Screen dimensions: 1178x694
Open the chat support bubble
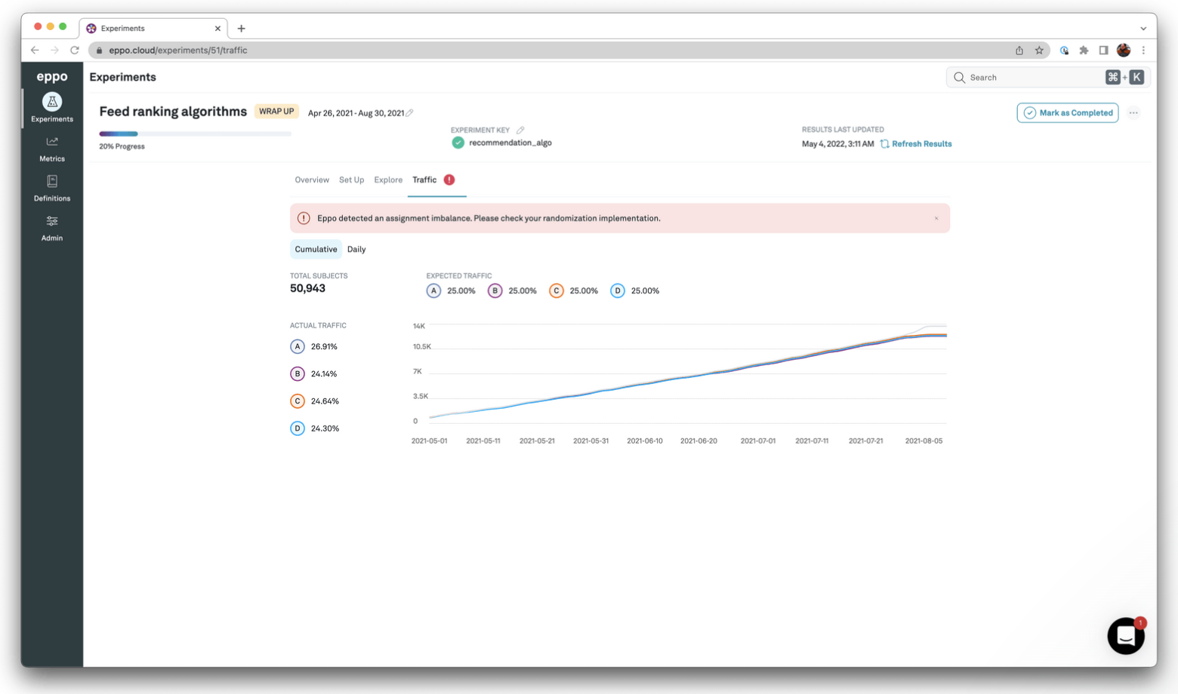[1125, 636]
